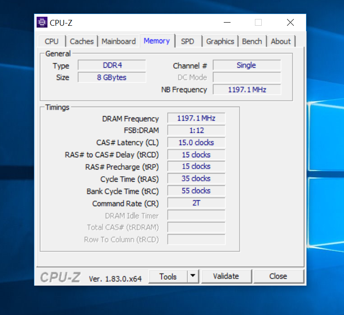Click the empty DC Mode field

pos(247,77)
